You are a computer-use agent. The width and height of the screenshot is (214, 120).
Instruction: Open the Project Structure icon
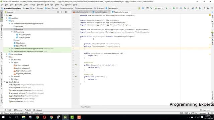coord(208,8)
